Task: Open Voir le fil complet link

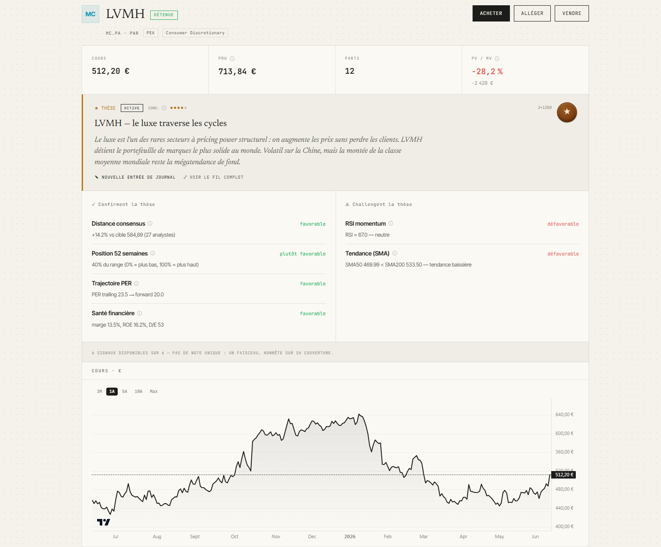Action: 213,177
